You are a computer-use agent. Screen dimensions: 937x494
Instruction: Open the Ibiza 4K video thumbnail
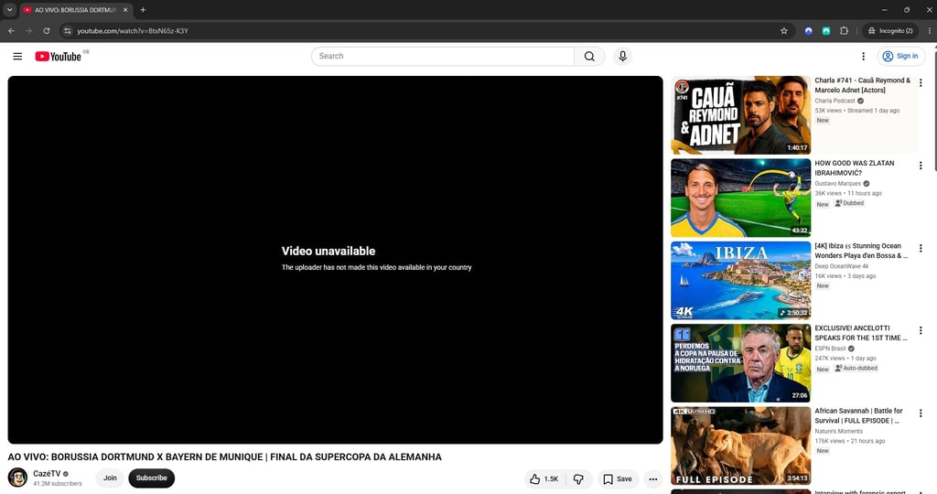pos(740,280)
